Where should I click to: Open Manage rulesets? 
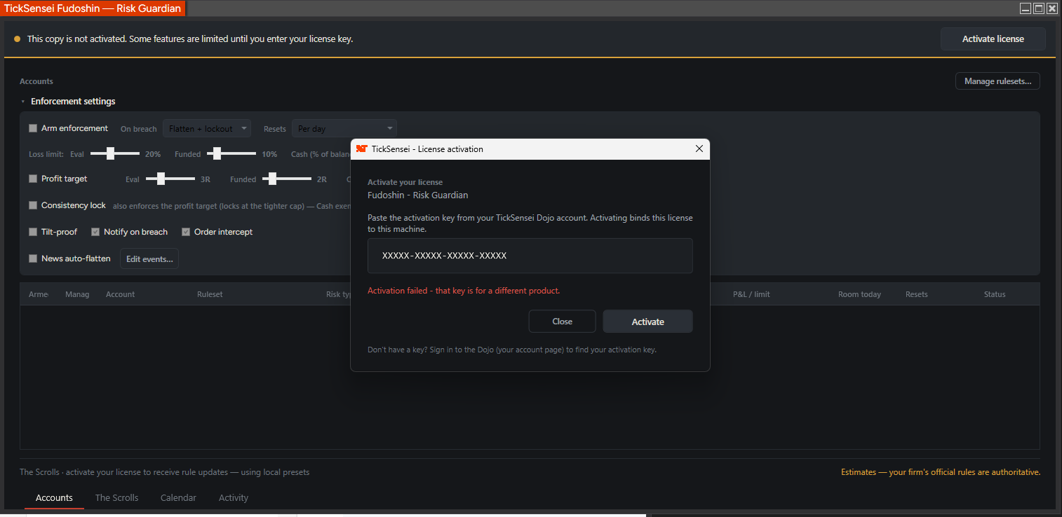[x=997, y=81]
